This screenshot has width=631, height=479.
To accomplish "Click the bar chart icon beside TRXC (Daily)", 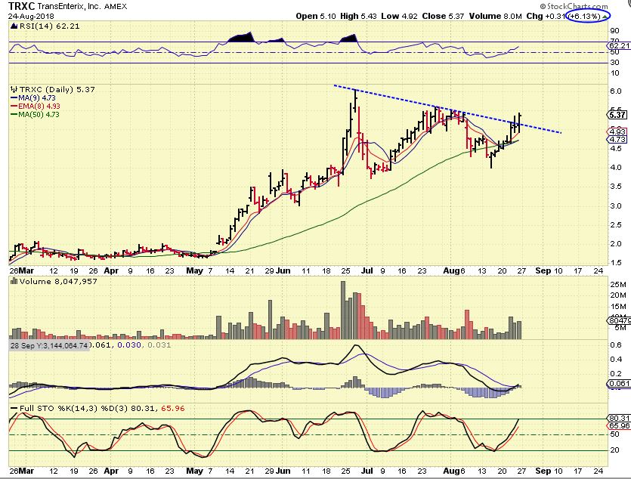I will click(x=14, y=89).
